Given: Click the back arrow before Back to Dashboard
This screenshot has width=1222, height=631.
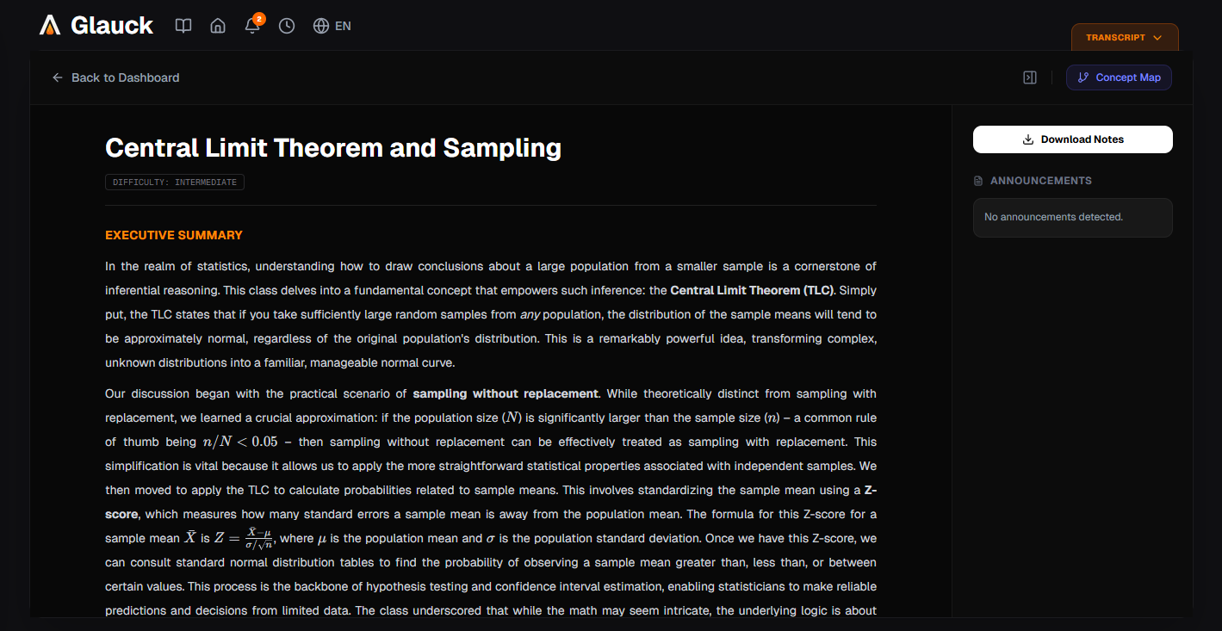Looking at the screenshot, I should point(57,77).
